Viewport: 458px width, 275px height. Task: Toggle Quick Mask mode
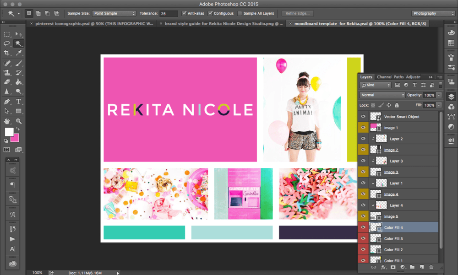[7, 150]
